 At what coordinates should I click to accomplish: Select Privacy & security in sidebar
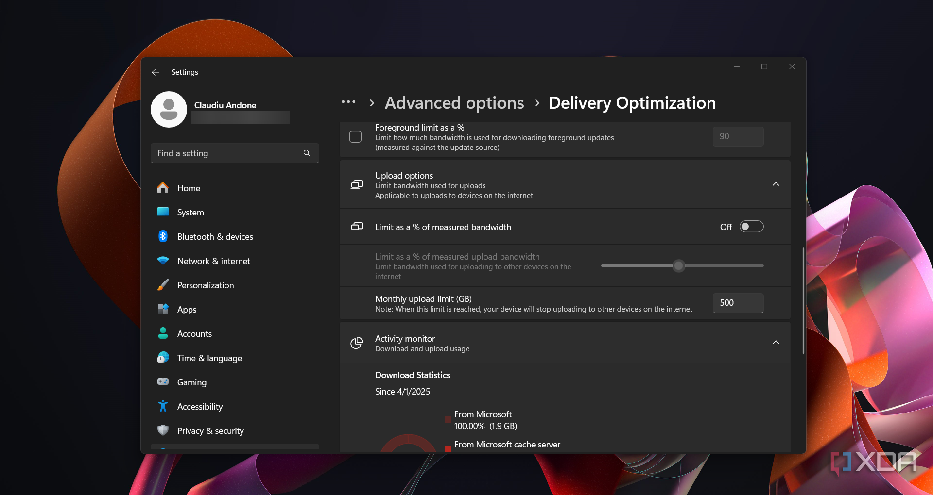pos(235,430)
